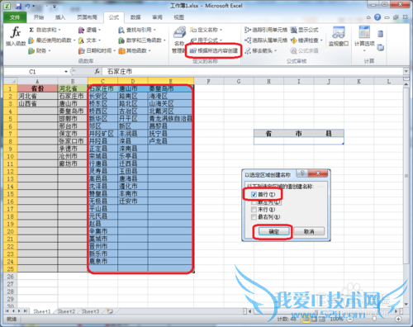Image resolution: width=413 pixels, height=327 pixels.
Task: Trace precedents with 追踪引用单元格
Action: 266,30
